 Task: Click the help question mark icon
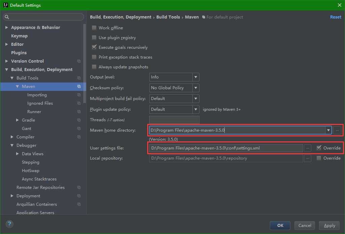(x=9, y=224)
